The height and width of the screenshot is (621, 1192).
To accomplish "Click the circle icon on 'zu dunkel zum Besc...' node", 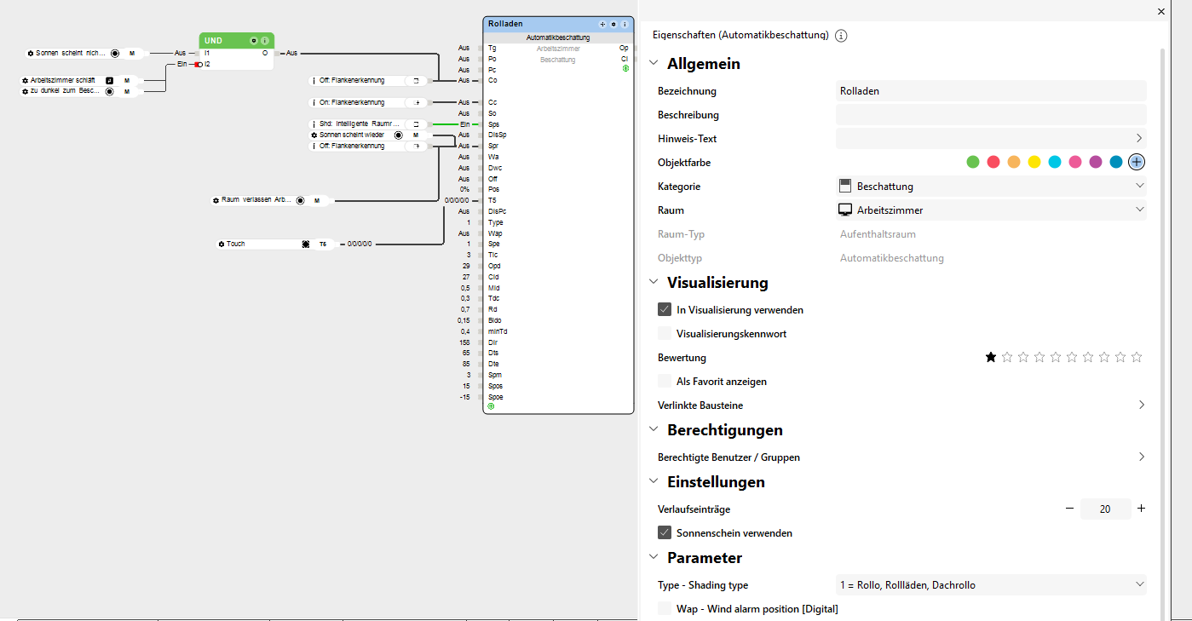I will click(x=110, y=91).
